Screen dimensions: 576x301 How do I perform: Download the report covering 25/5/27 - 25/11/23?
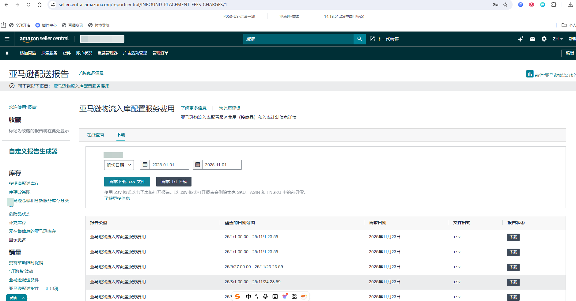[513, 267]
